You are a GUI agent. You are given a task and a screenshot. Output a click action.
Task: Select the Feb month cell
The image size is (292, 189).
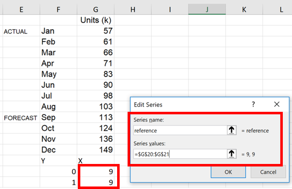click(x=58, y=42)
